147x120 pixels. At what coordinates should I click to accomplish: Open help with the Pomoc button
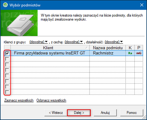pyautogui.click(x=132, y=113)
